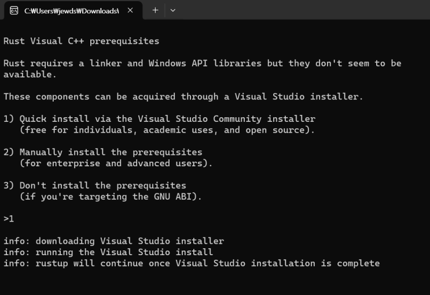Click the line 'Rust requires a linker and Windows API libraries'
Screen dimensions: 430x295
[203, 64]
